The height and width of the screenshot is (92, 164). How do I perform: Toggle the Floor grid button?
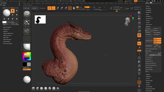139,39
